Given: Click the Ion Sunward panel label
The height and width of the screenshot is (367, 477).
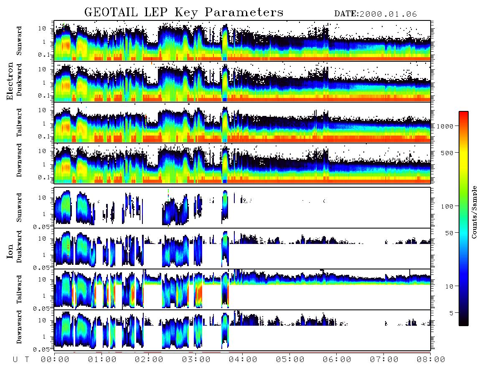Looking at the screenshot, I should point(19,208).
